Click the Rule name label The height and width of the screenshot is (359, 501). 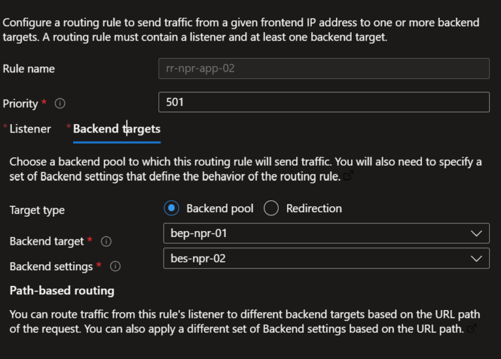point(29,69)
